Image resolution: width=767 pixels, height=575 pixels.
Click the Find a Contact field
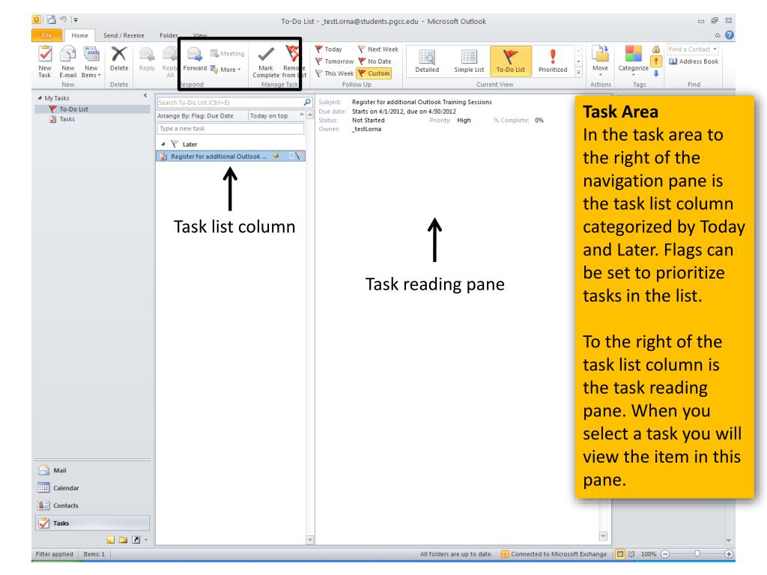693,49
